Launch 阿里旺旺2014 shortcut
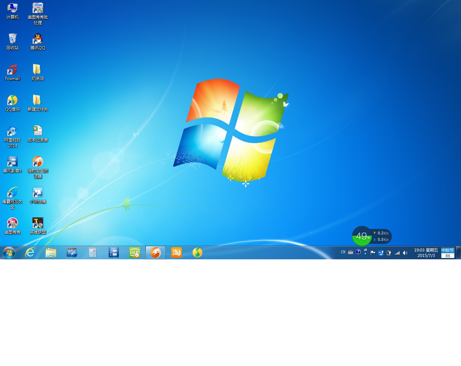The width and height of the screenshot is (461, 366). point(12,137)
